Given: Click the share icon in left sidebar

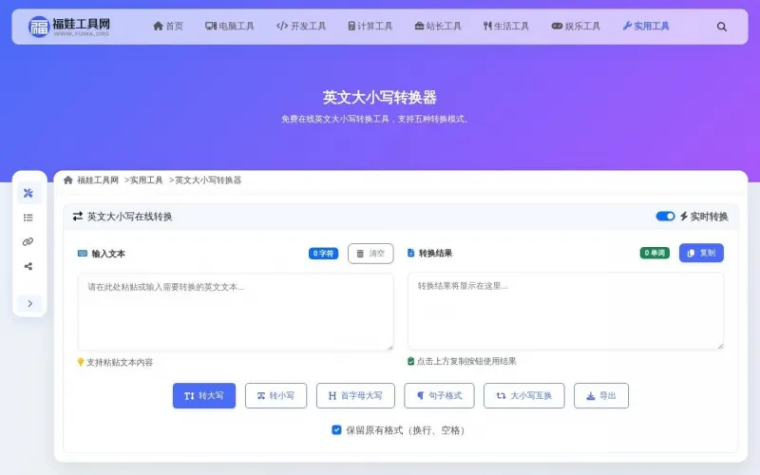Looking at the screenshot, I should click(x=28, y=266).
